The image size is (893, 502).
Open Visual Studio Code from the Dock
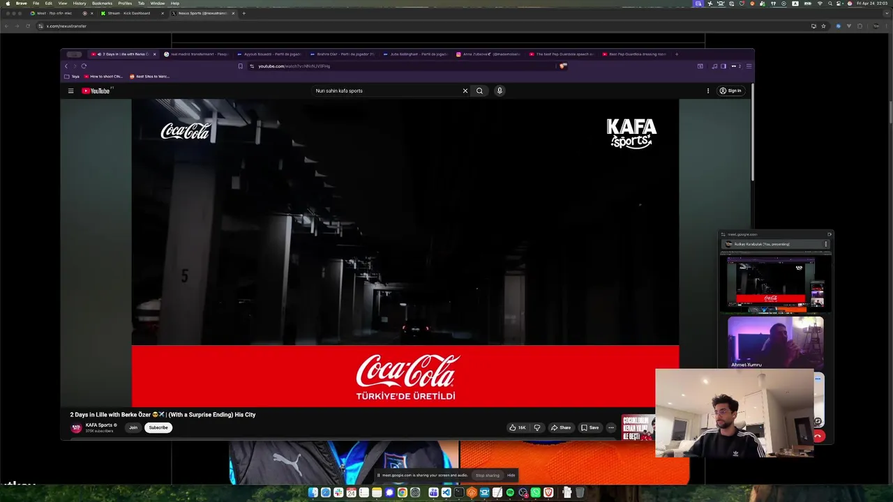point(446,493)
